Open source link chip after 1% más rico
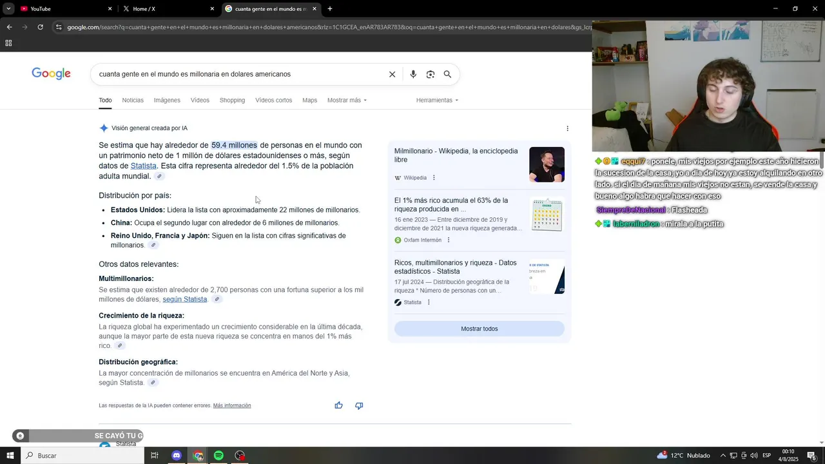Screen dimensions: 825x464 (120, 346)
